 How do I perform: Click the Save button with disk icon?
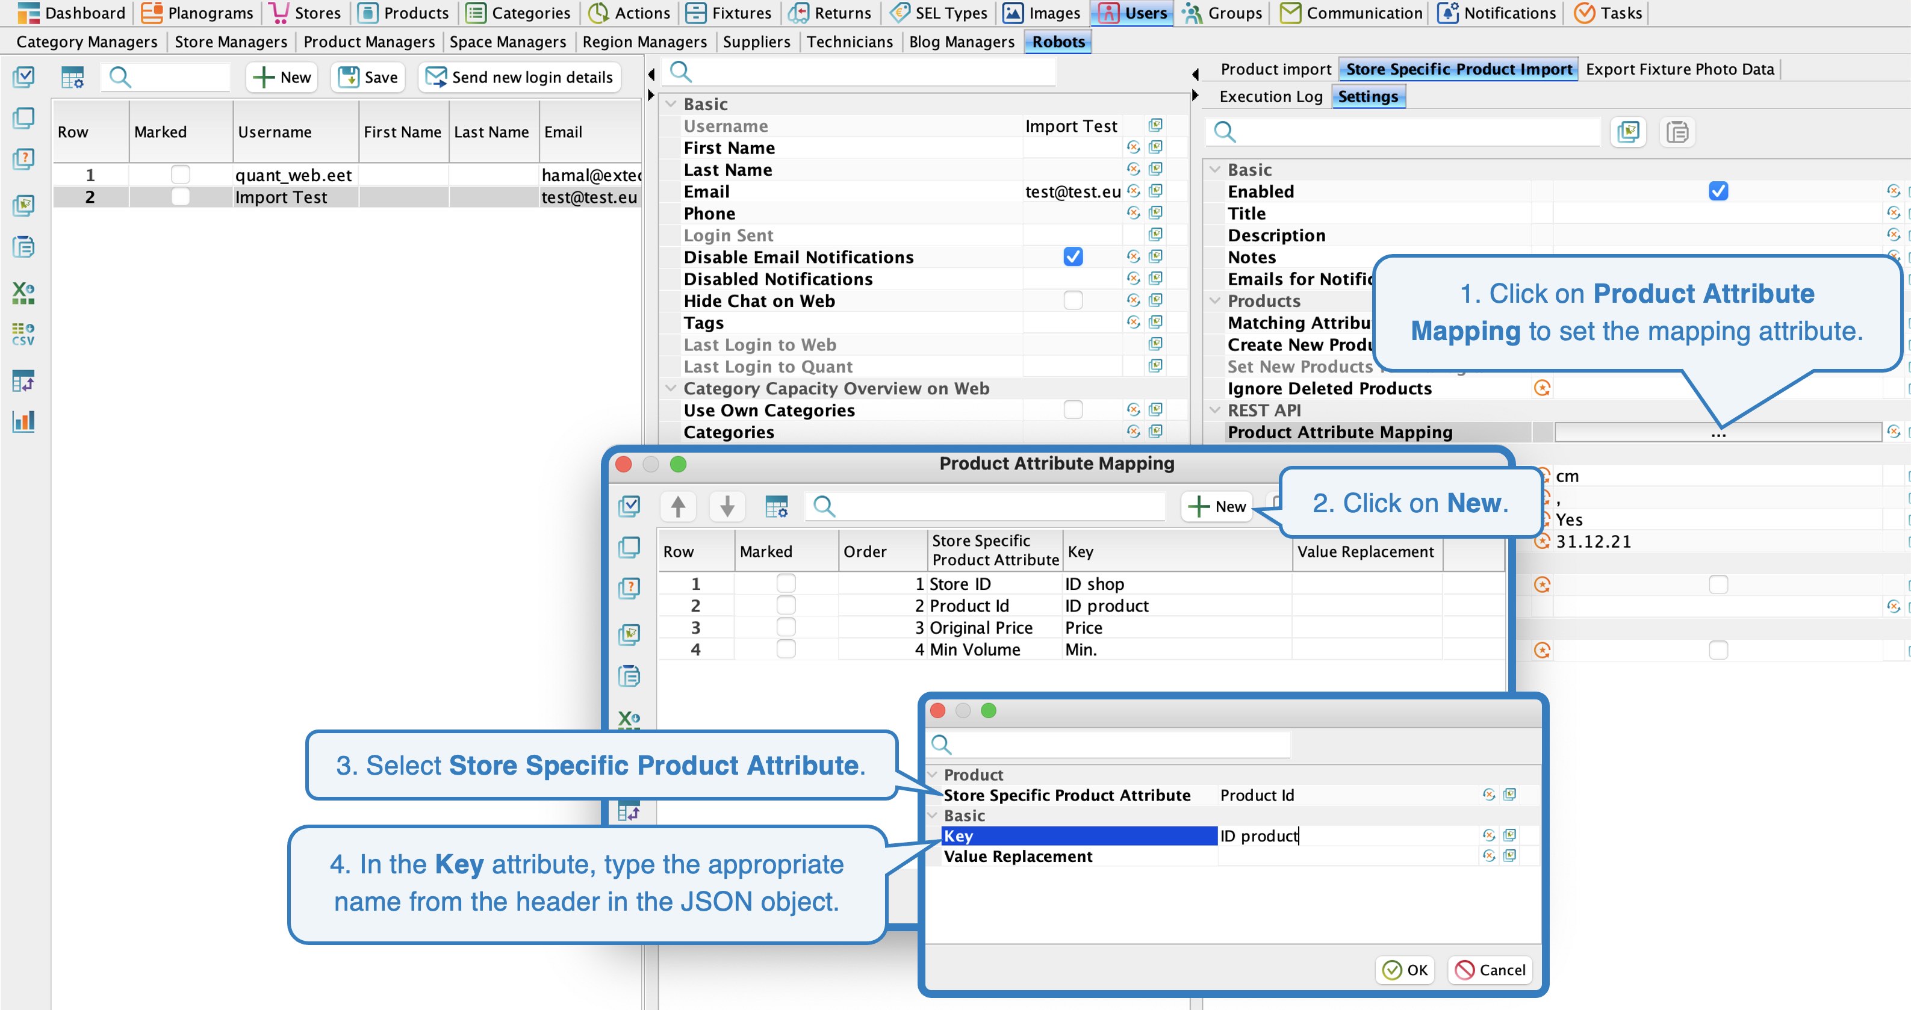368,77
